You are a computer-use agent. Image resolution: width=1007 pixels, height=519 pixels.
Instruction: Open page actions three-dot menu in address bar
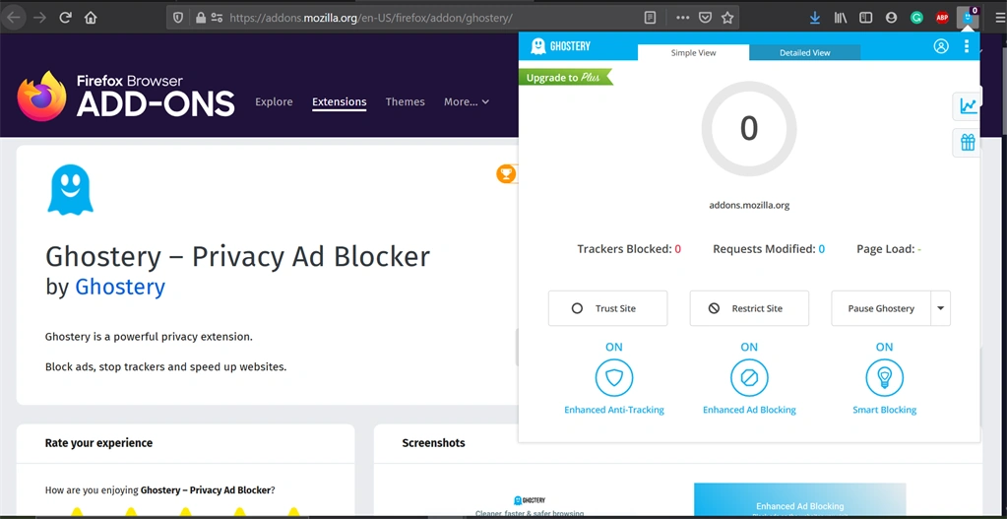click(x=683, y=18)
